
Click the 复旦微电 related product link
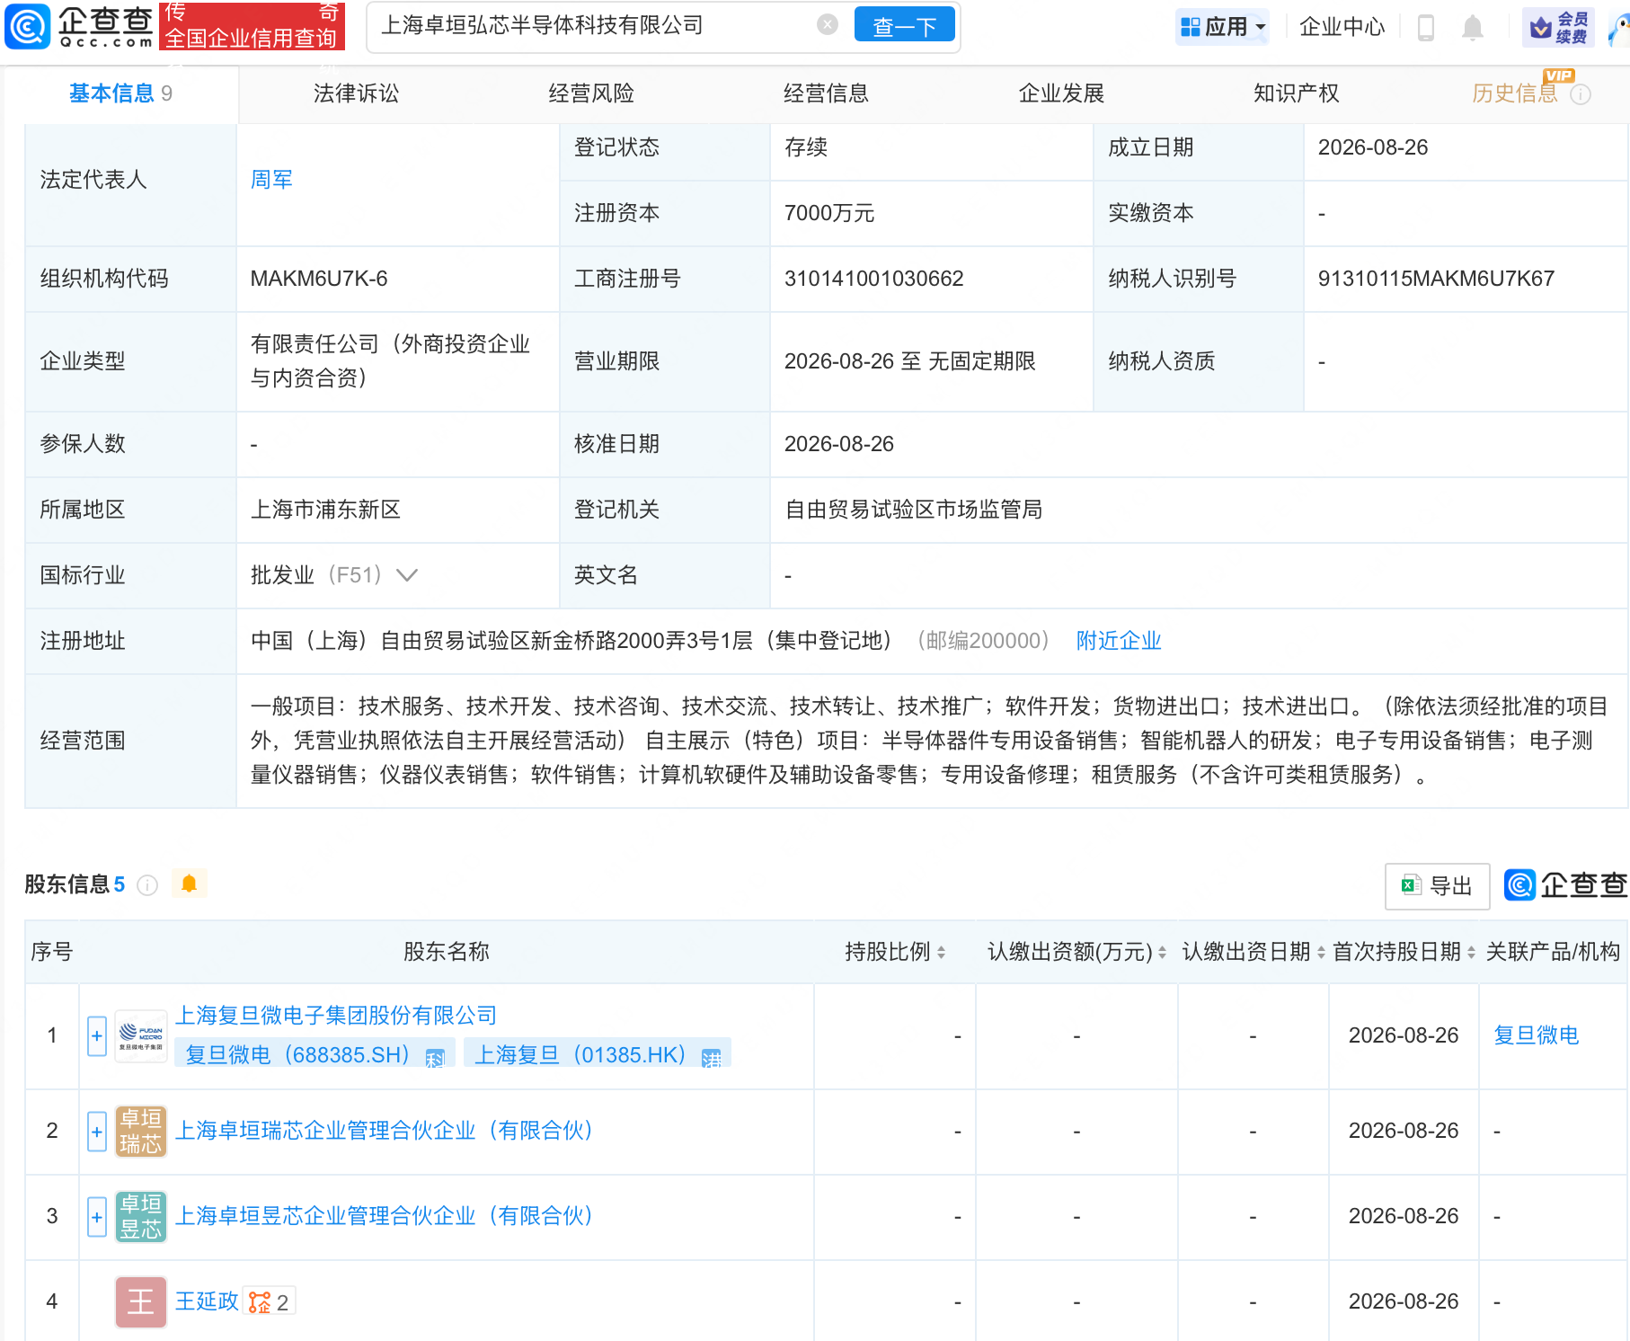1537,1035
